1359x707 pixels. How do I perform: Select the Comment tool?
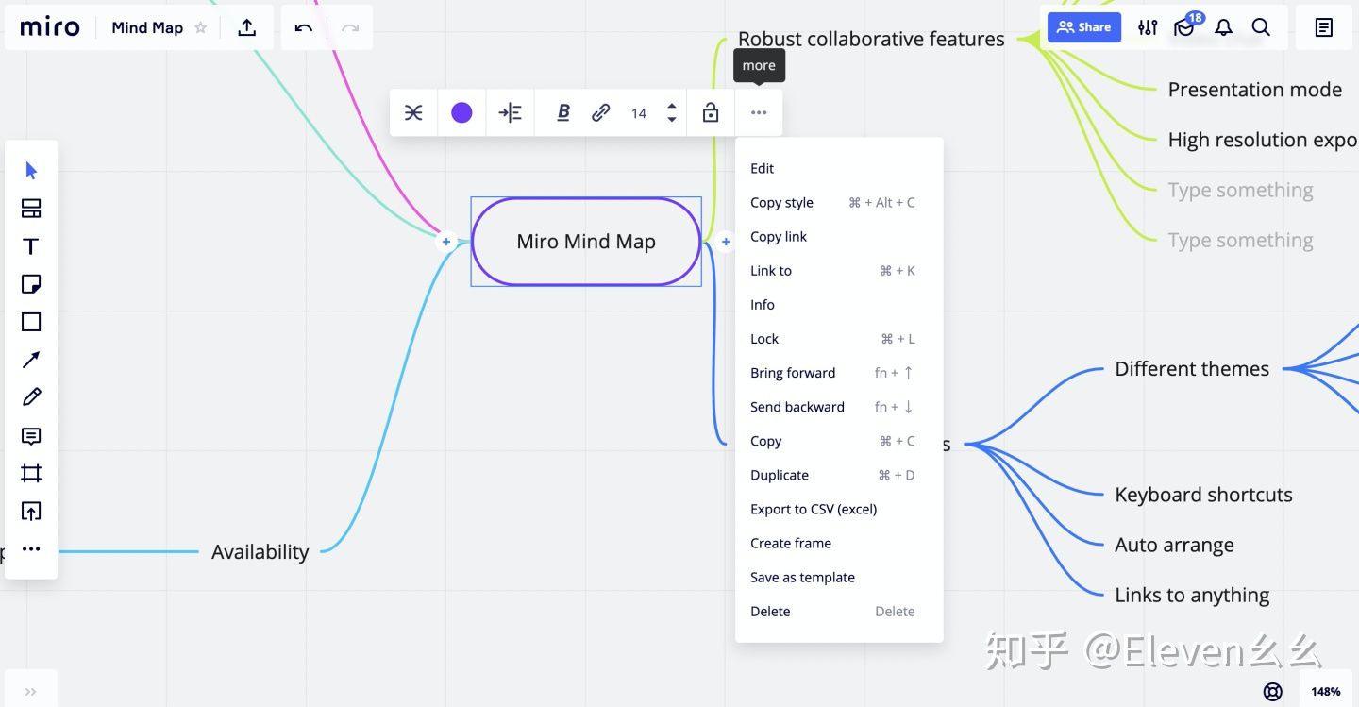[x=31, y=436]
